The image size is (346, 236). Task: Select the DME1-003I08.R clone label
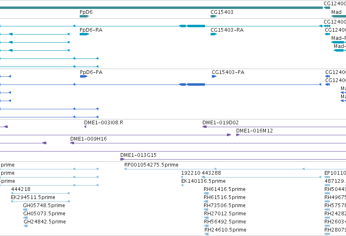click(104, 123)
